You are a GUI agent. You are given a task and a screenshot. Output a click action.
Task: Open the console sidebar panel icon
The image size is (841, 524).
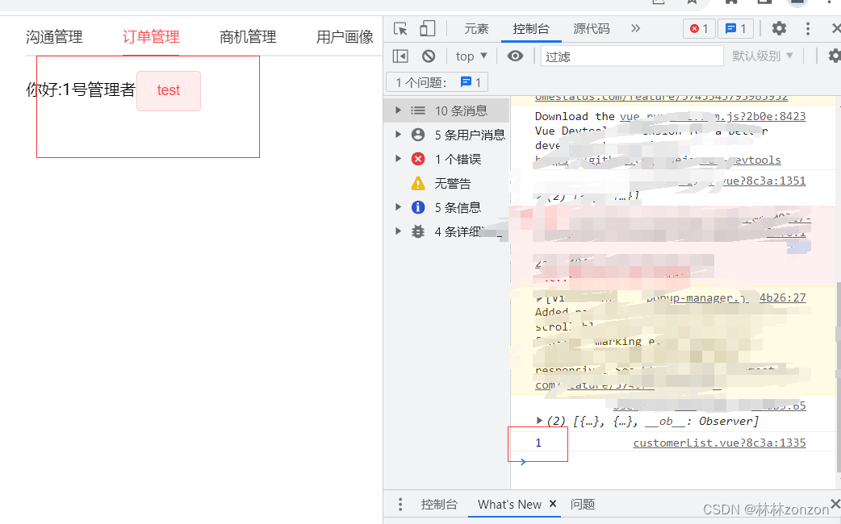point(401,55)
